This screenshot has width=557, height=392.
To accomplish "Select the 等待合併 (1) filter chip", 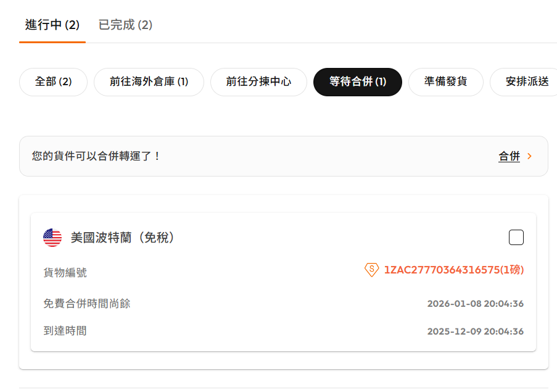I will coord(358,81).
